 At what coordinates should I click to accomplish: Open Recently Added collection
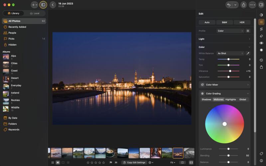[x=24, y=27]
